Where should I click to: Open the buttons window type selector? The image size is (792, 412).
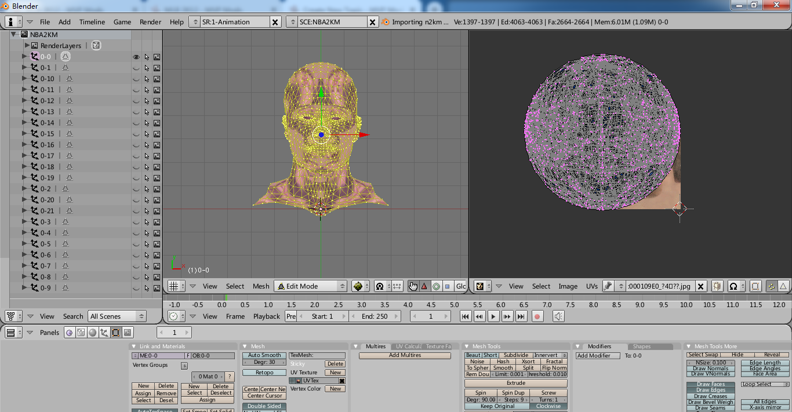point(13,333)
